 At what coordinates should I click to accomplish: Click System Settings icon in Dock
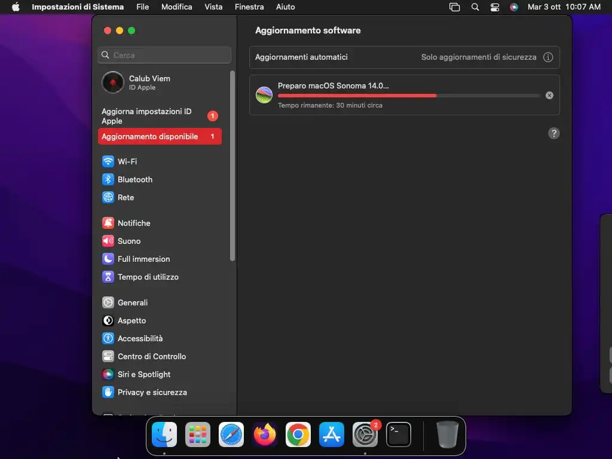tap(365, 434)
